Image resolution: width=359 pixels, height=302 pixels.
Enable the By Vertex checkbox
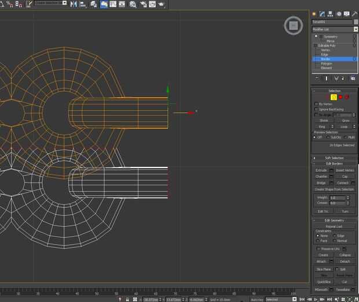pyautogui.click(x=316, y=104)
